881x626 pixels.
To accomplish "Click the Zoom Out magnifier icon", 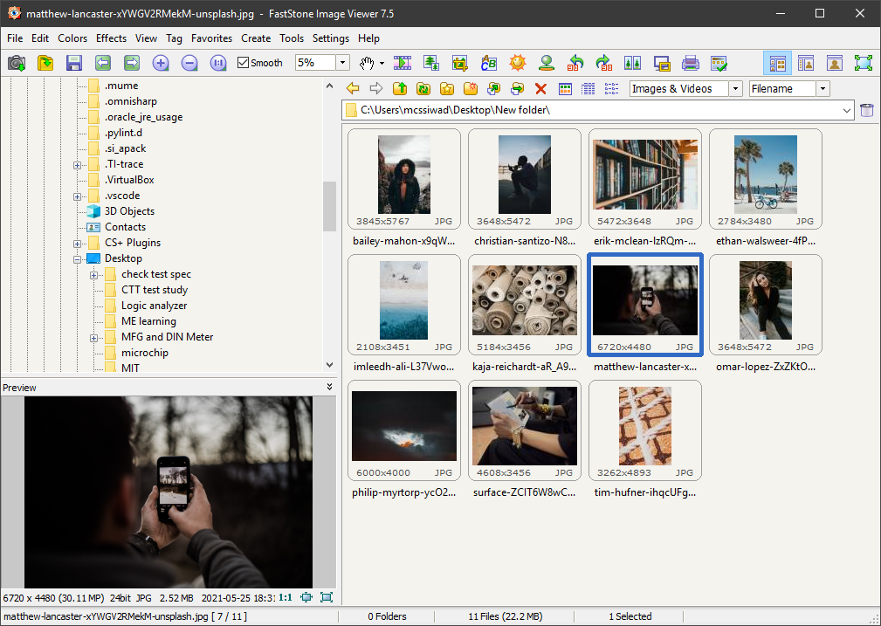I will pyautogui.click(x=189, y=63).
